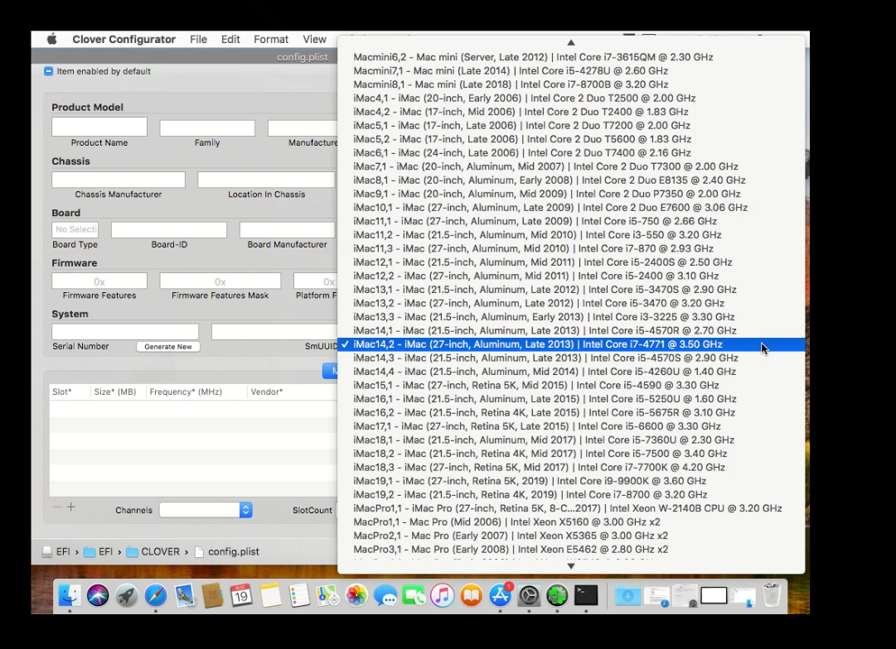Open the Channels dropdown
Image resolution: width=896 pixels, height=649 pixels.
pos(206,510)
